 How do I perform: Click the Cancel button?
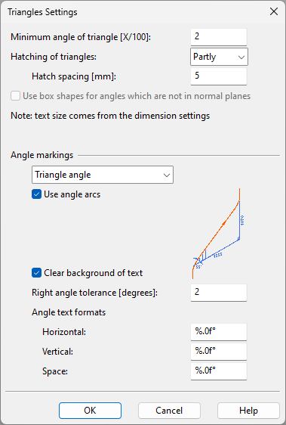pyautogui.click(x=169, y=411)
